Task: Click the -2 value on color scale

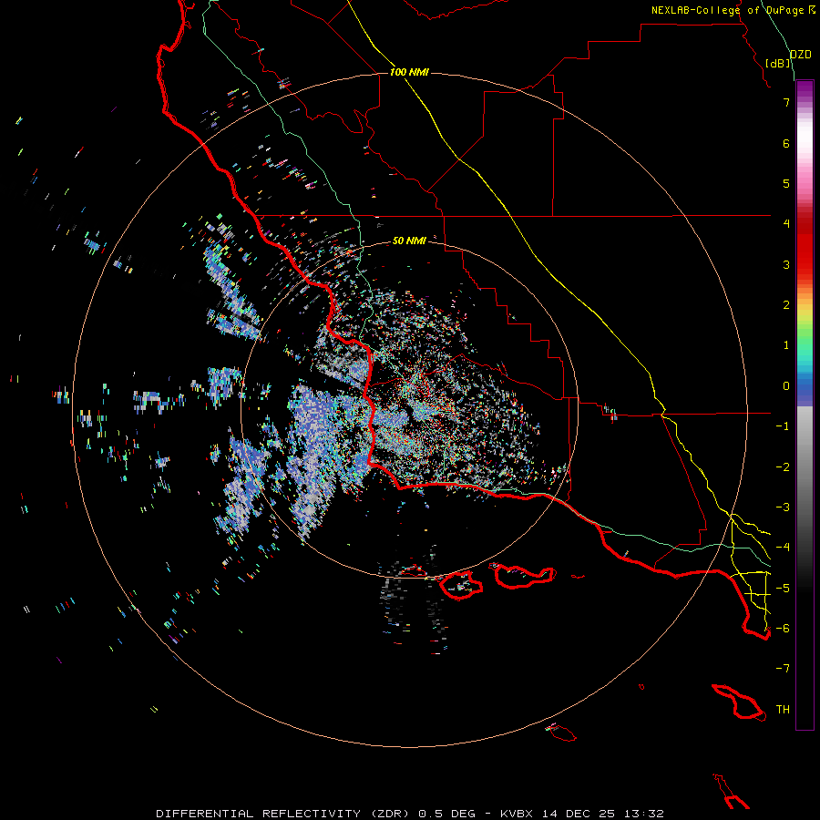Action: (783, 467)
